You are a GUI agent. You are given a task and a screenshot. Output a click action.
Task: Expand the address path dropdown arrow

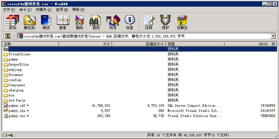pyautogui.click(x=273, y=36)
